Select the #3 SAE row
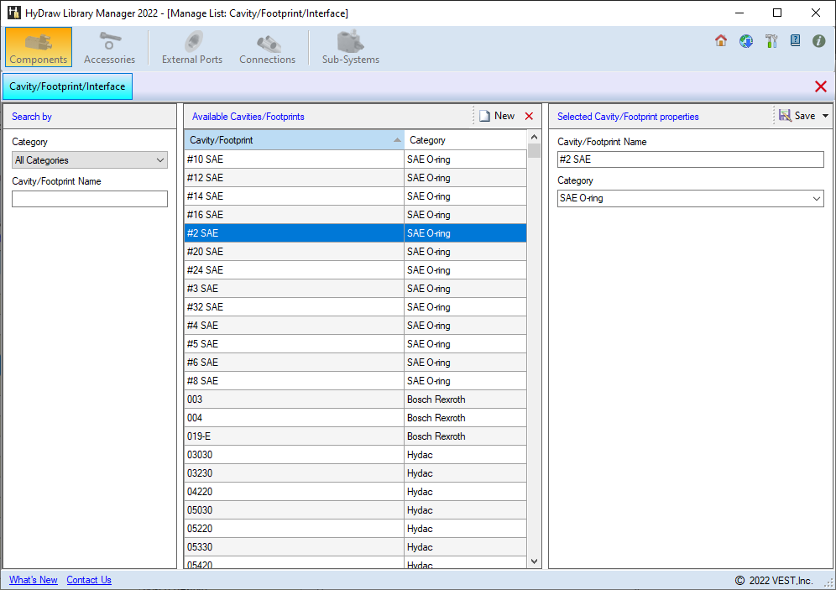This screenshot has width=836, height=590. tap(355, 289)
